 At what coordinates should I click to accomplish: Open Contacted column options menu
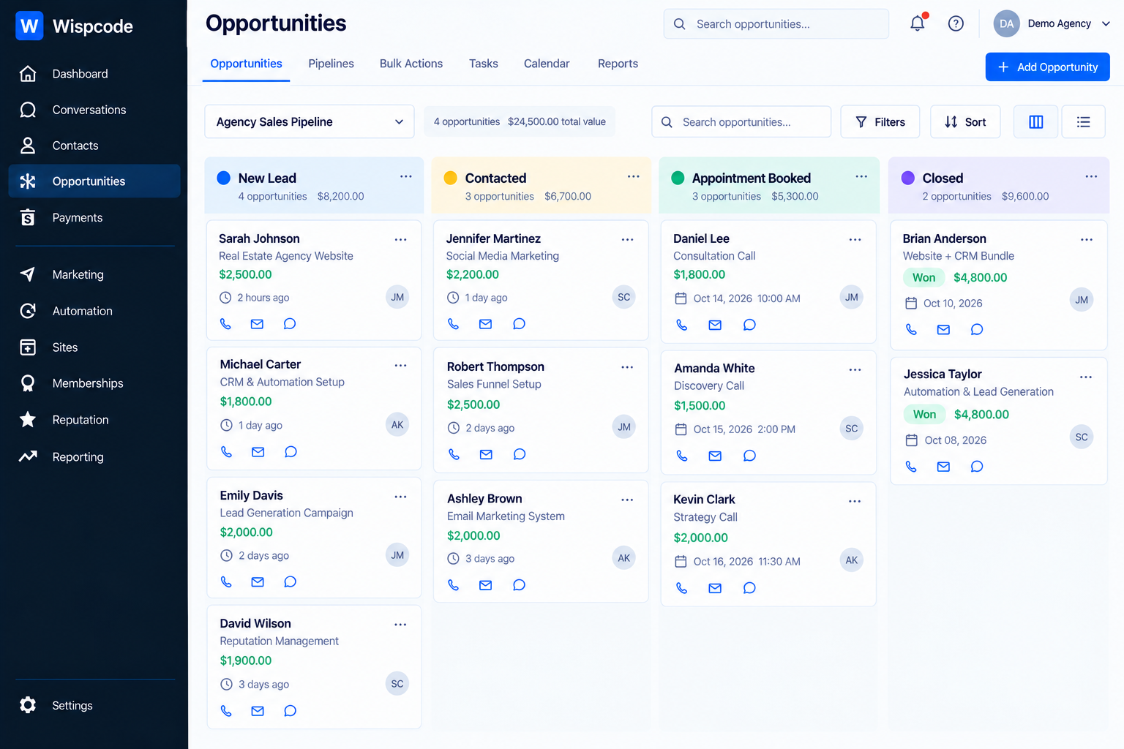click(633, 176)
